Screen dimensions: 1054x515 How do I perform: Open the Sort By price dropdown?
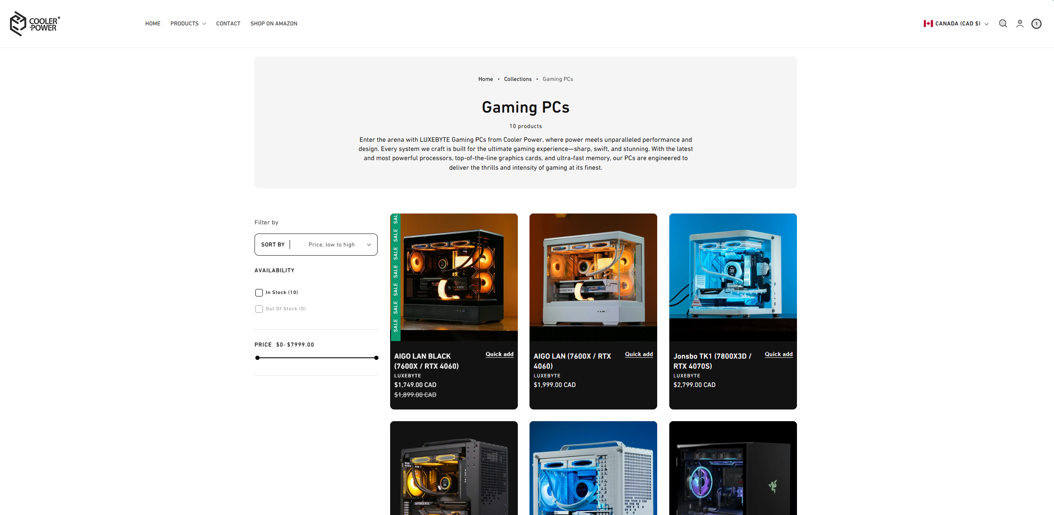(x=316, y=245)
